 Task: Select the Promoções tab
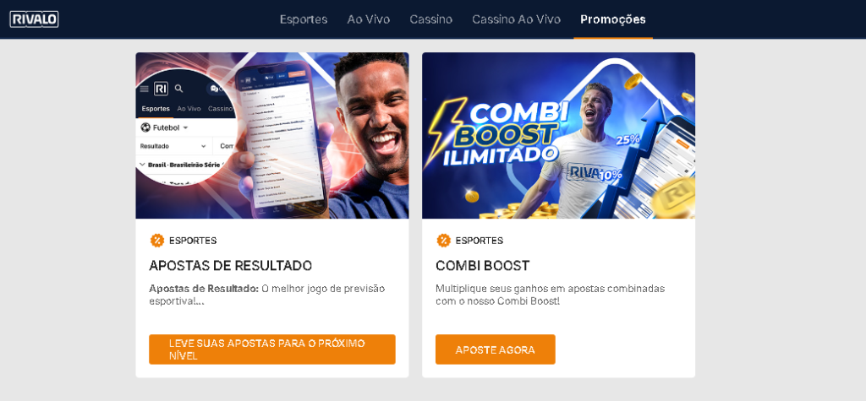coord(613,19)
